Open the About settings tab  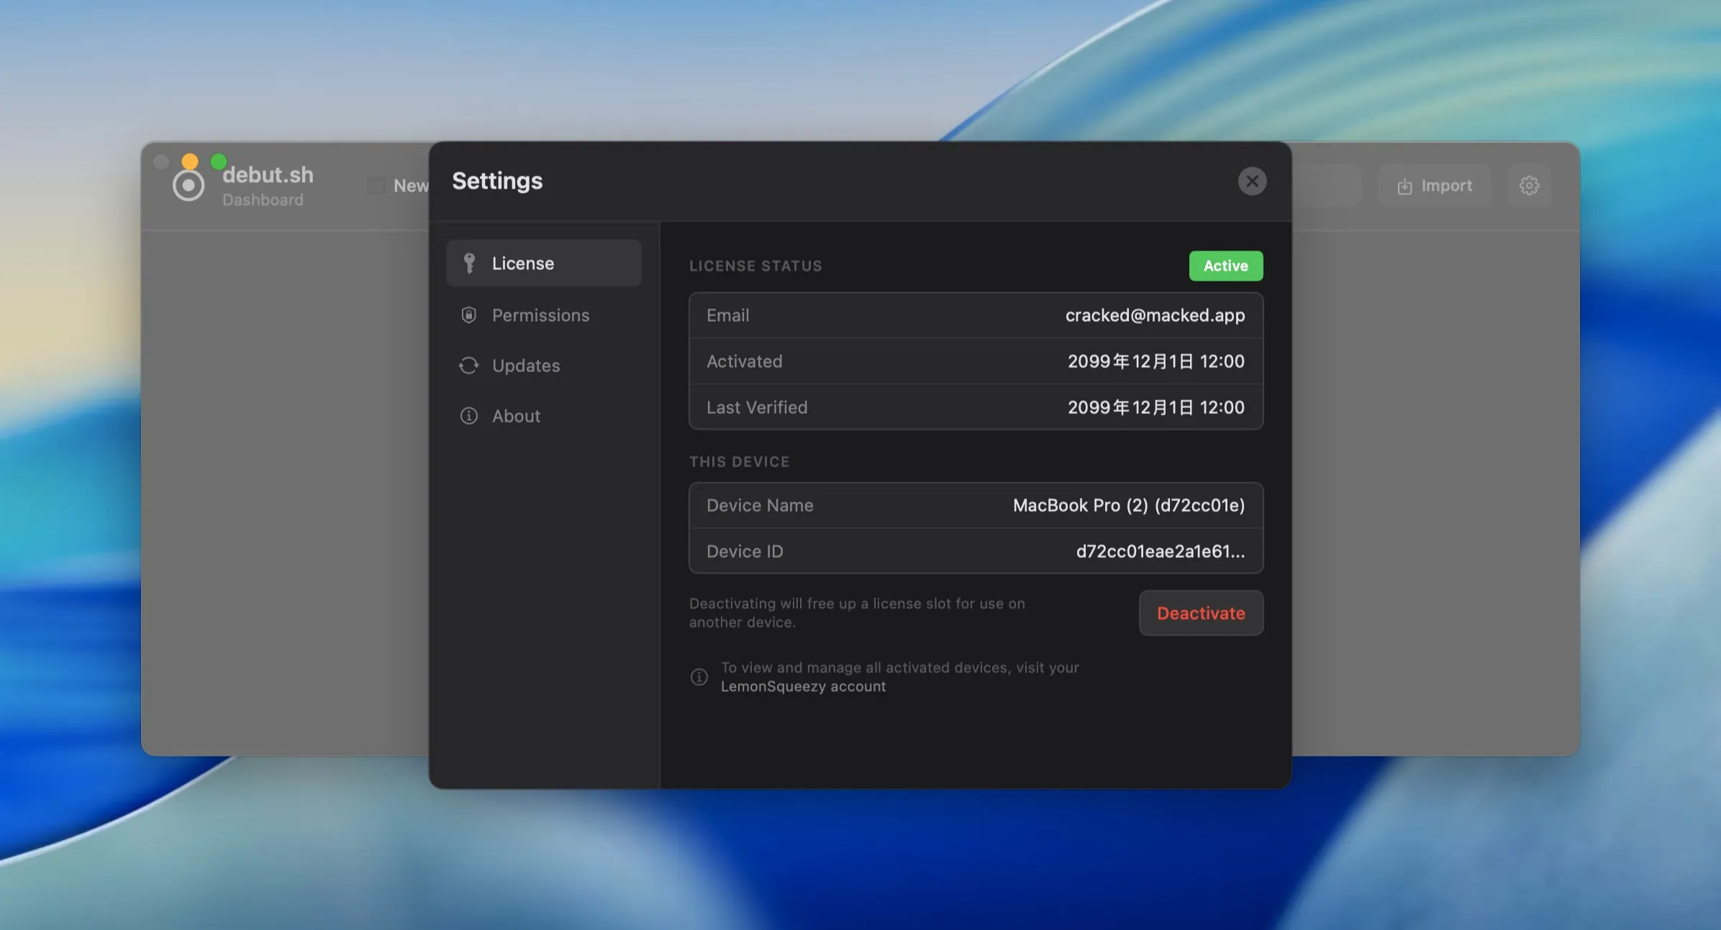click(x=544, y=416)
